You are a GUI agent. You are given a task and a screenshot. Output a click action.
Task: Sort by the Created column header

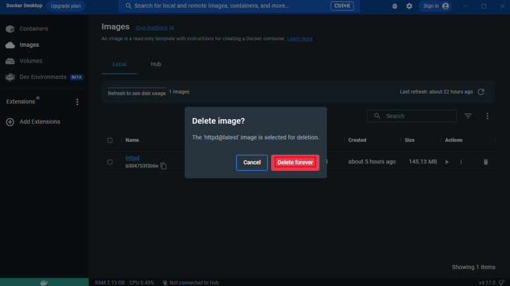[x=357, y=140]
